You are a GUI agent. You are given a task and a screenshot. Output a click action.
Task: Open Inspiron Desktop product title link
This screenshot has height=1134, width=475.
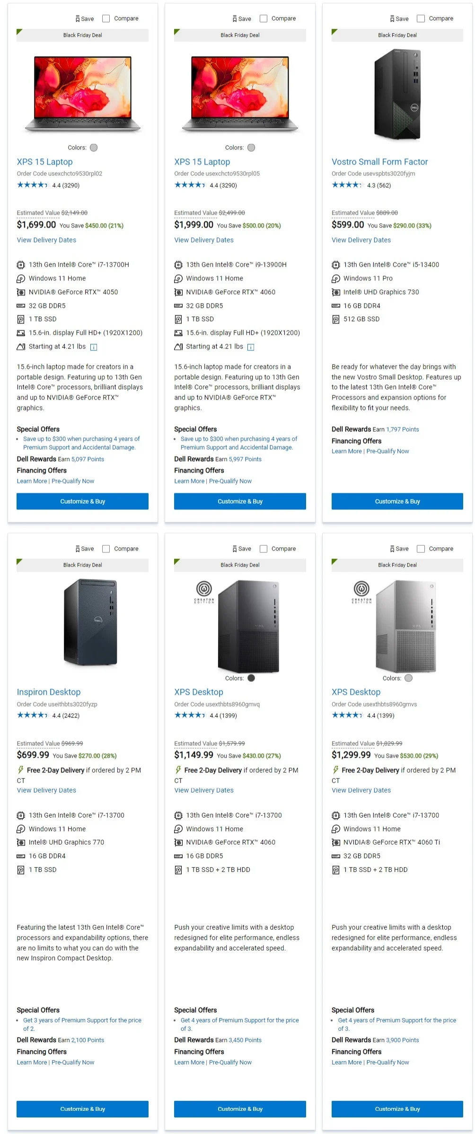click(x=49, y=692)
